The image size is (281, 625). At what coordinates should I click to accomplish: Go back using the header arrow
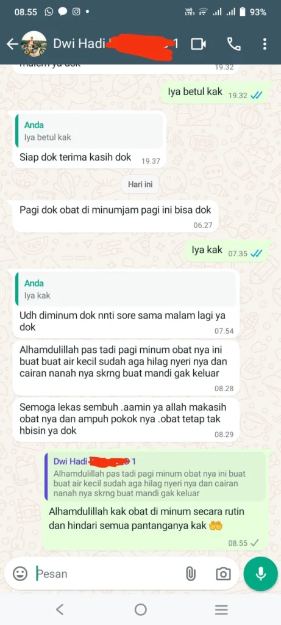click(x=12, y=44)
